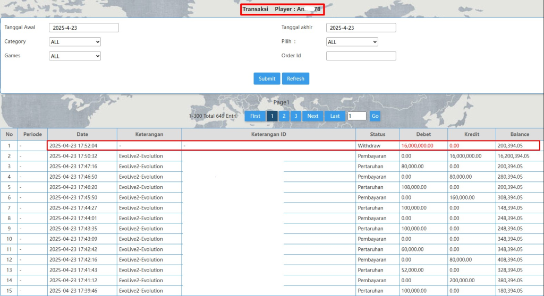
Task: Click the Last page button
Action: pos(335,116)
